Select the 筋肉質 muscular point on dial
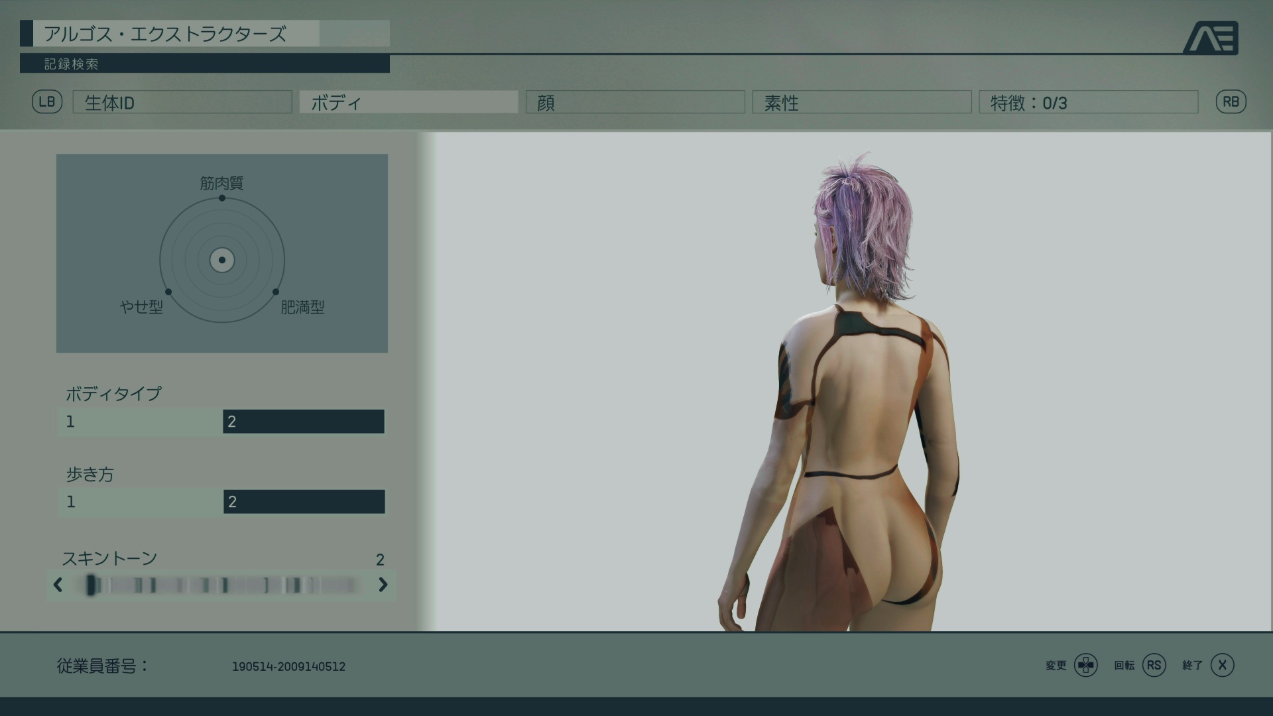Screen dimensions: 1273x716 222,198
